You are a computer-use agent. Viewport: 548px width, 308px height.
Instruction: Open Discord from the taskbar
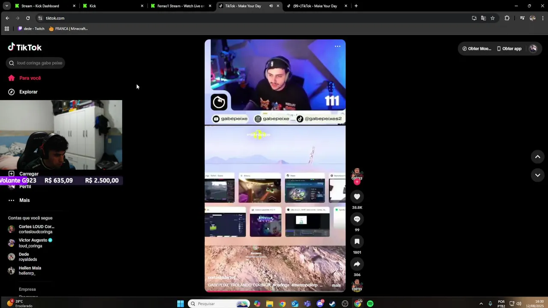click(x=320, y=304)
